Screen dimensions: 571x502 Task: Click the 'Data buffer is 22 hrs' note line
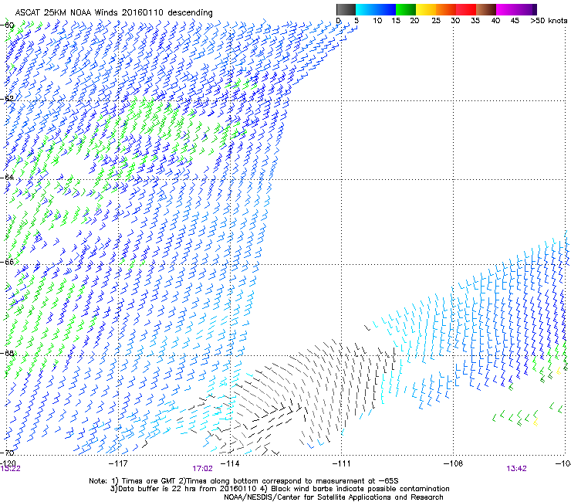tap(279, 489)
